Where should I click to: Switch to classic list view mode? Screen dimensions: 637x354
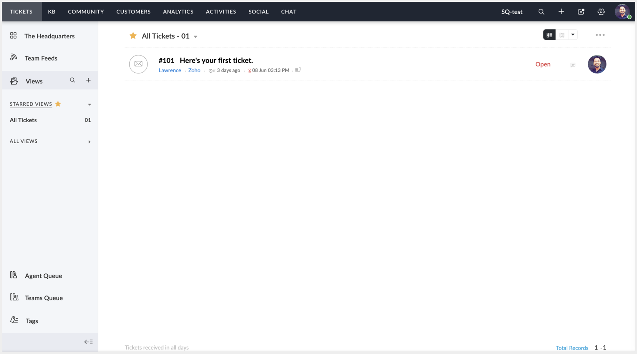pyautogui.click(x=549, y=35)
